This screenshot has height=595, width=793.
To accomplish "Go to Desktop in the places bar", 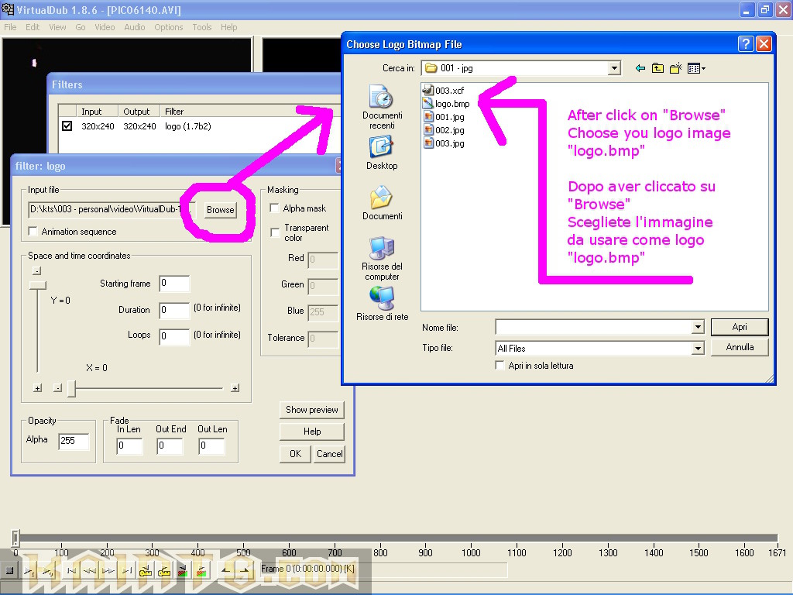I will tap(382, 153).
